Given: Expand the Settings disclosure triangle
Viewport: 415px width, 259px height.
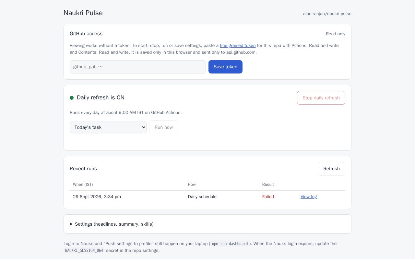Looking at the screenshot, I should [71, 224].
